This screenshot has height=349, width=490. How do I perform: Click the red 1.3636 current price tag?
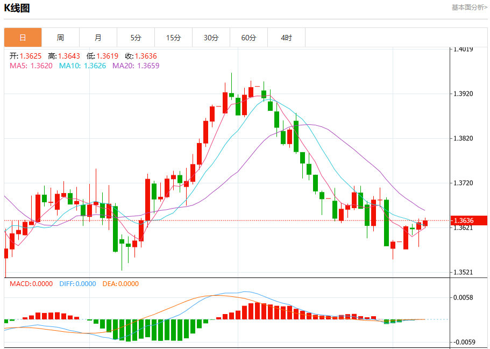468,220
